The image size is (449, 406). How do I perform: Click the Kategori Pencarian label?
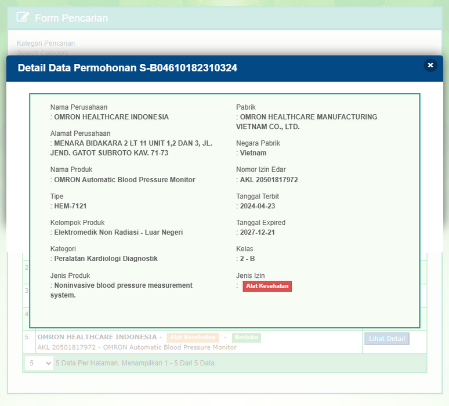click(x=45, y=43)
